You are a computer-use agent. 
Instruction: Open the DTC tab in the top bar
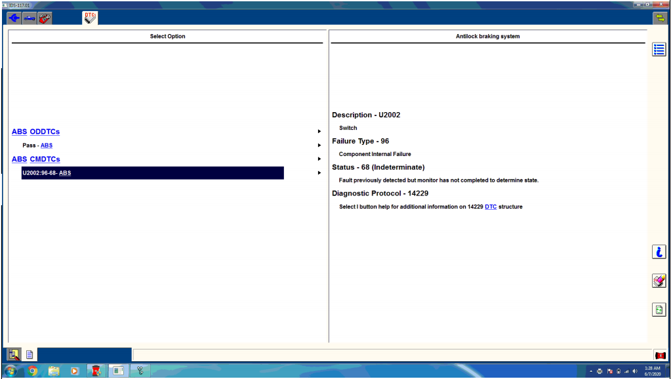pyautogui.click(x=91, y=18)
